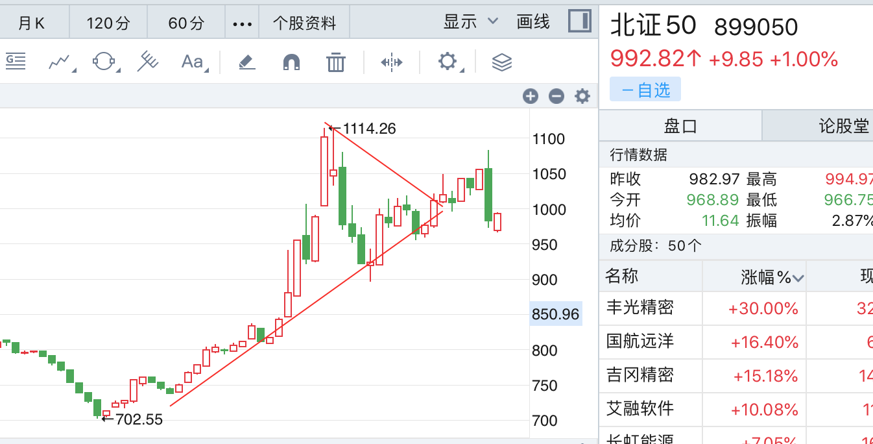The width and height of the screenshot is (873, 444).
Task: Remove from watchlist via 自选 button
Action: point(645,90)
